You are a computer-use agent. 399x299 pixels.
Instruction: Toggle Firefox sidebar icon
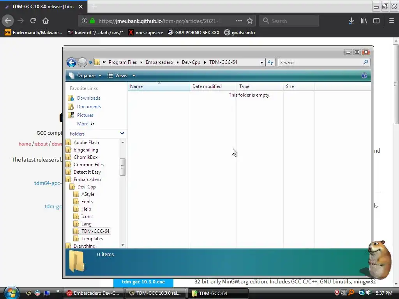[376, 21]
